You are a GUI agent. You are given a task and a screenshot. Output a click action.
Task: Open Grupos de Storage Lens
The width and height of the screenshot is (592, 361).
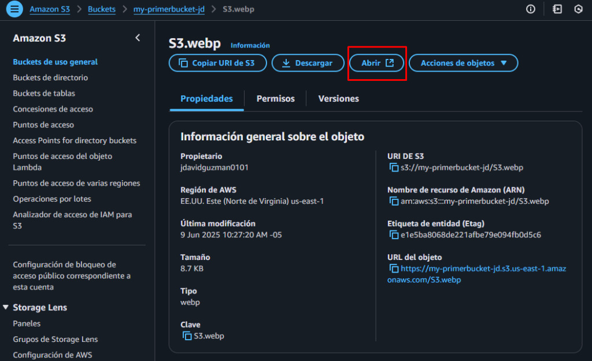pos(55,340)
